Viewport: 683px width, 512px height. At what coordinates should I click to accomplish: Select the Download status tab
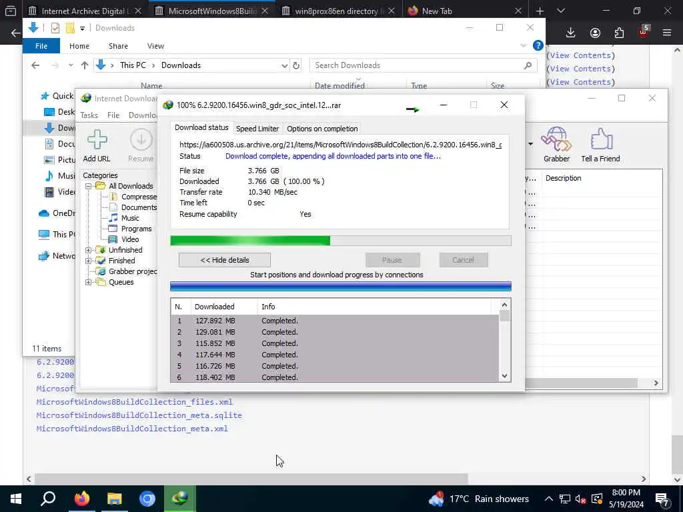tap(201, 127)
